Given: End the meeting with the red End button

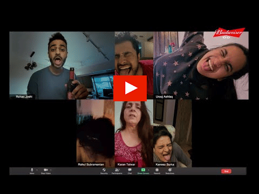Looking at the screenshot, I should tap(226, 171).
